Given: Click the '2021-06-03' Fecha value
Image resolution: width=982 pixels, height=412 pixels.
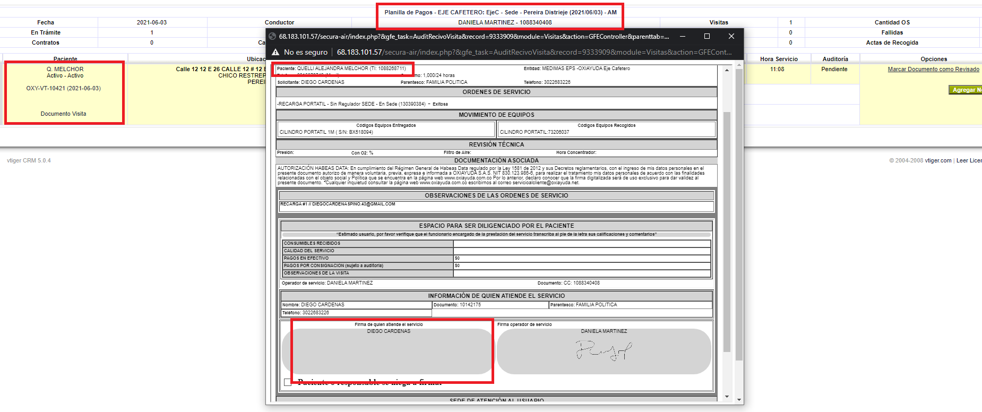Looking at the screenshot, I should coord(152,22).
